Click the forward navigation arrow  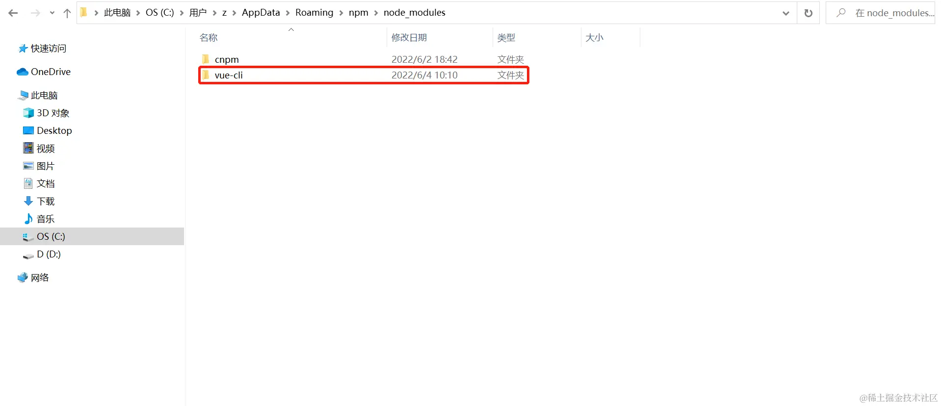35,13
